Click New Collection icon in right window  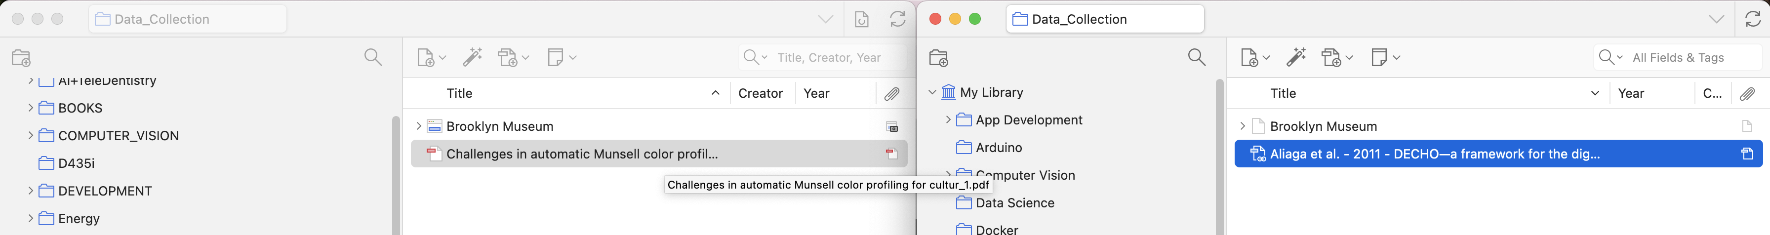tap(939, 58)
